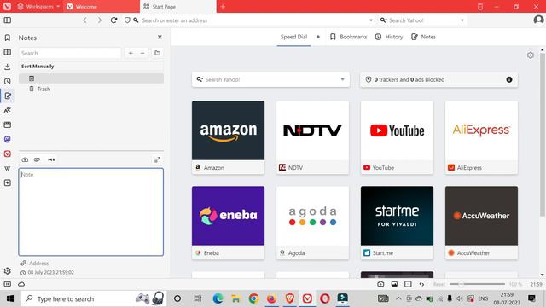546x307 pixels.
Task: Add a new web panel
Action: coord(8,182)
